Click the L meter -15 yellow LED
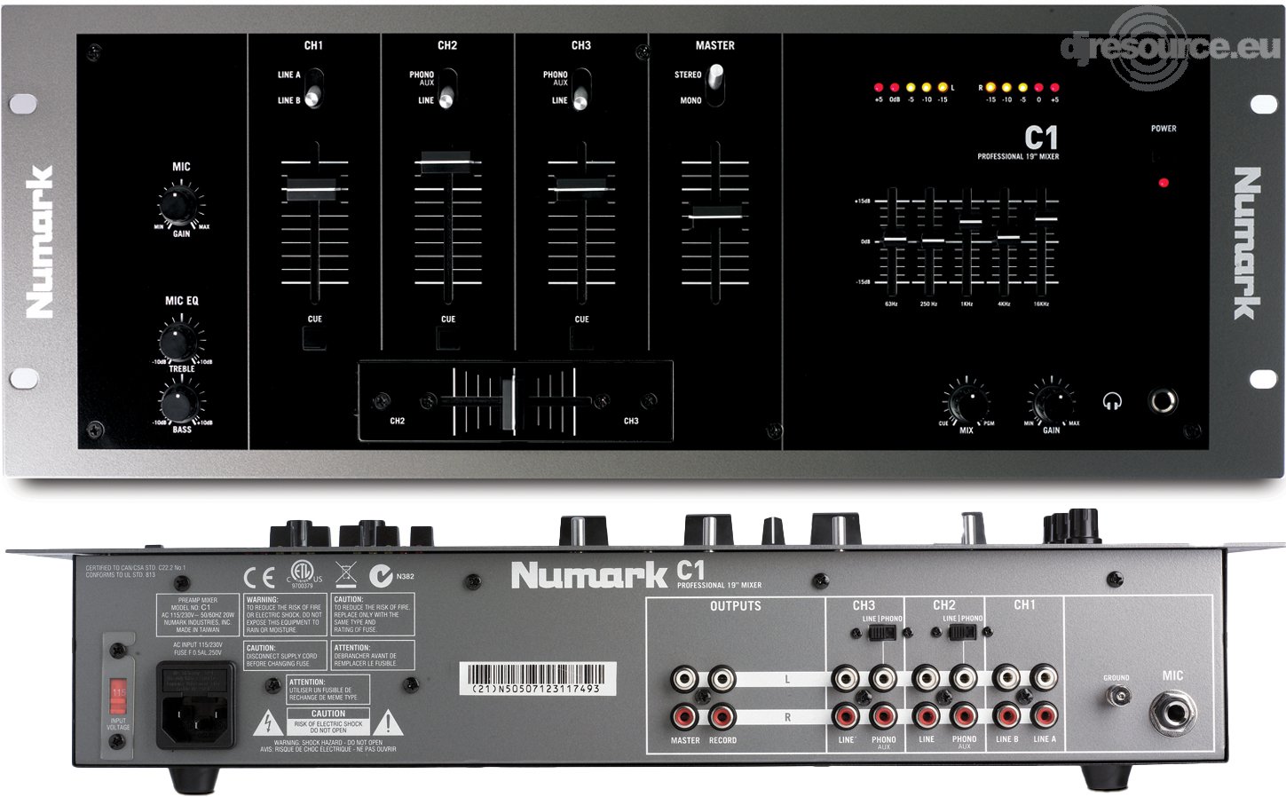This screenshot has height=797, width=1286. [943, 88]
